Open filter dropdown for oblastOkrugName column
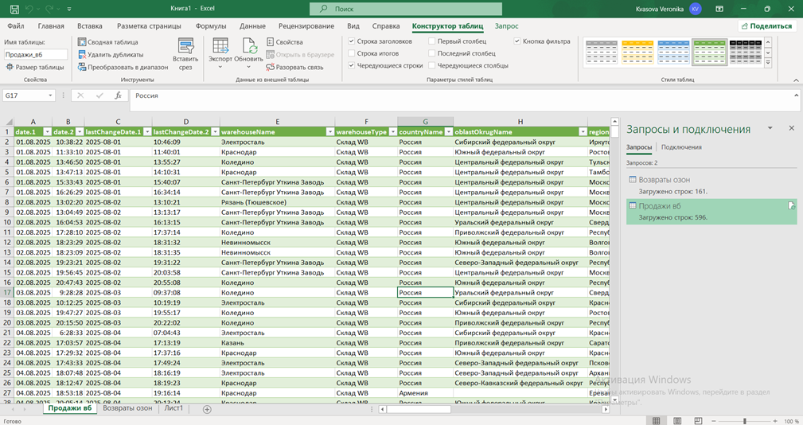Viewport: 803px width, 425px height. pos(583,132)
